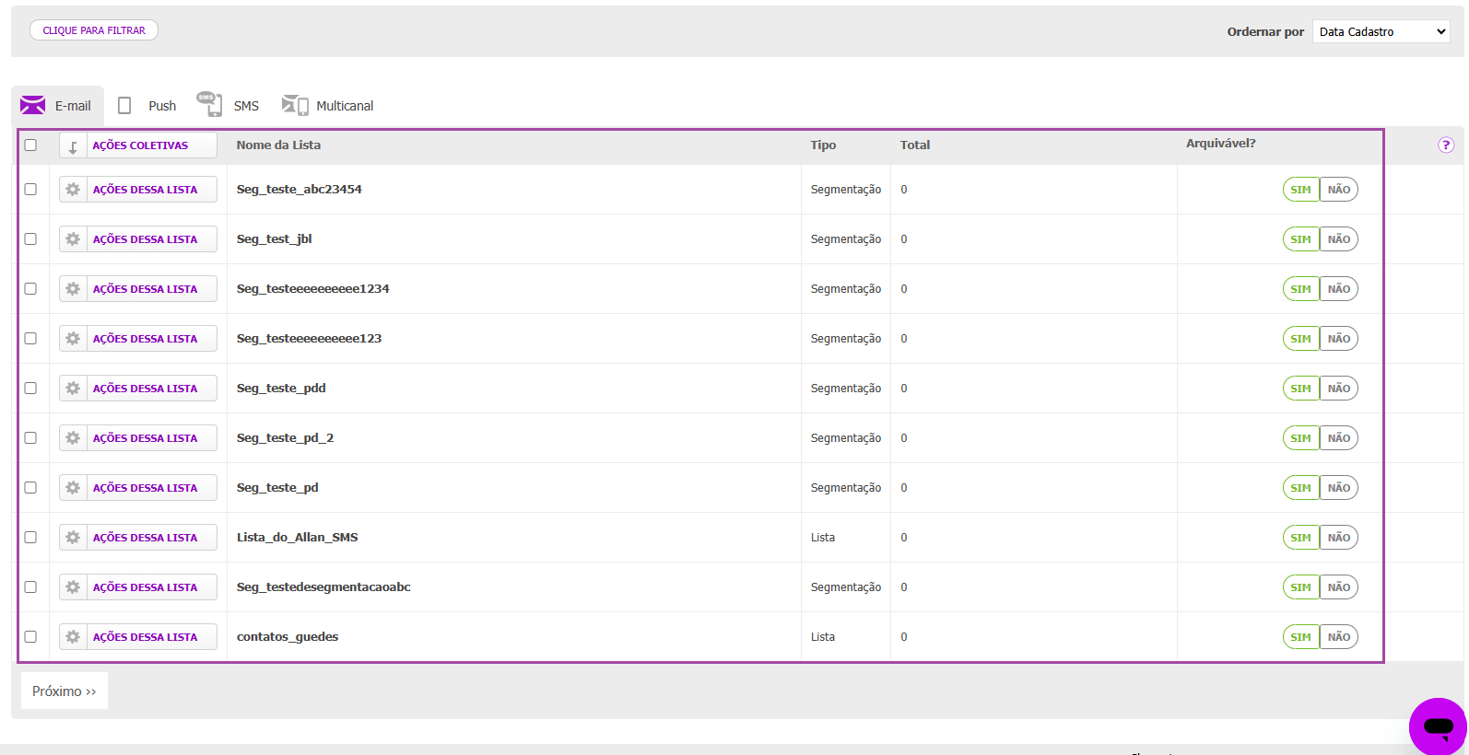Switch to the Push tab

tap(147, 106)
